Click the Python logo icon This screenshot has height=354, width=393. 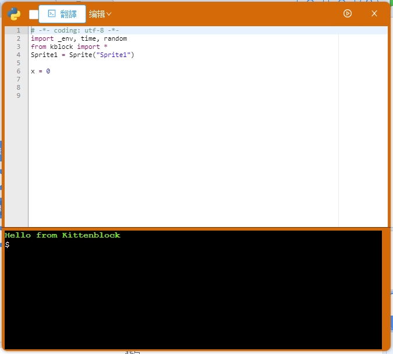pyautogui.click(x=15, y=14)
